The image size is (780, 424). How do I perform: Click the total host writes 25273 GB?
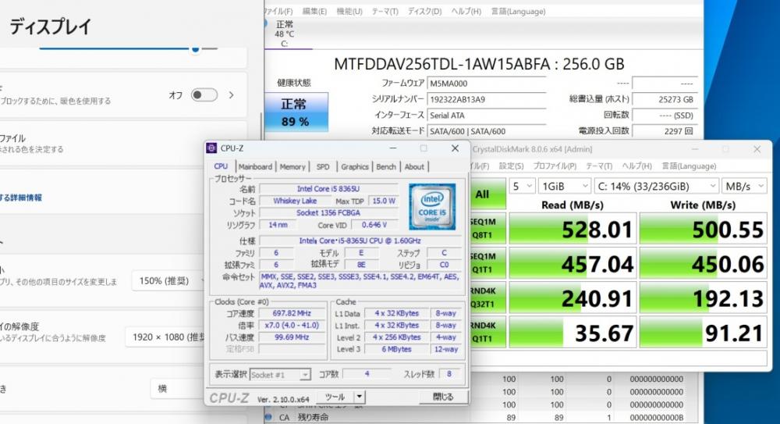(665, 99)
